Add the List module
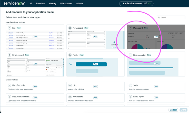This screenshot has height=113, width=189. pyautogui.click(x=35, y=37)
